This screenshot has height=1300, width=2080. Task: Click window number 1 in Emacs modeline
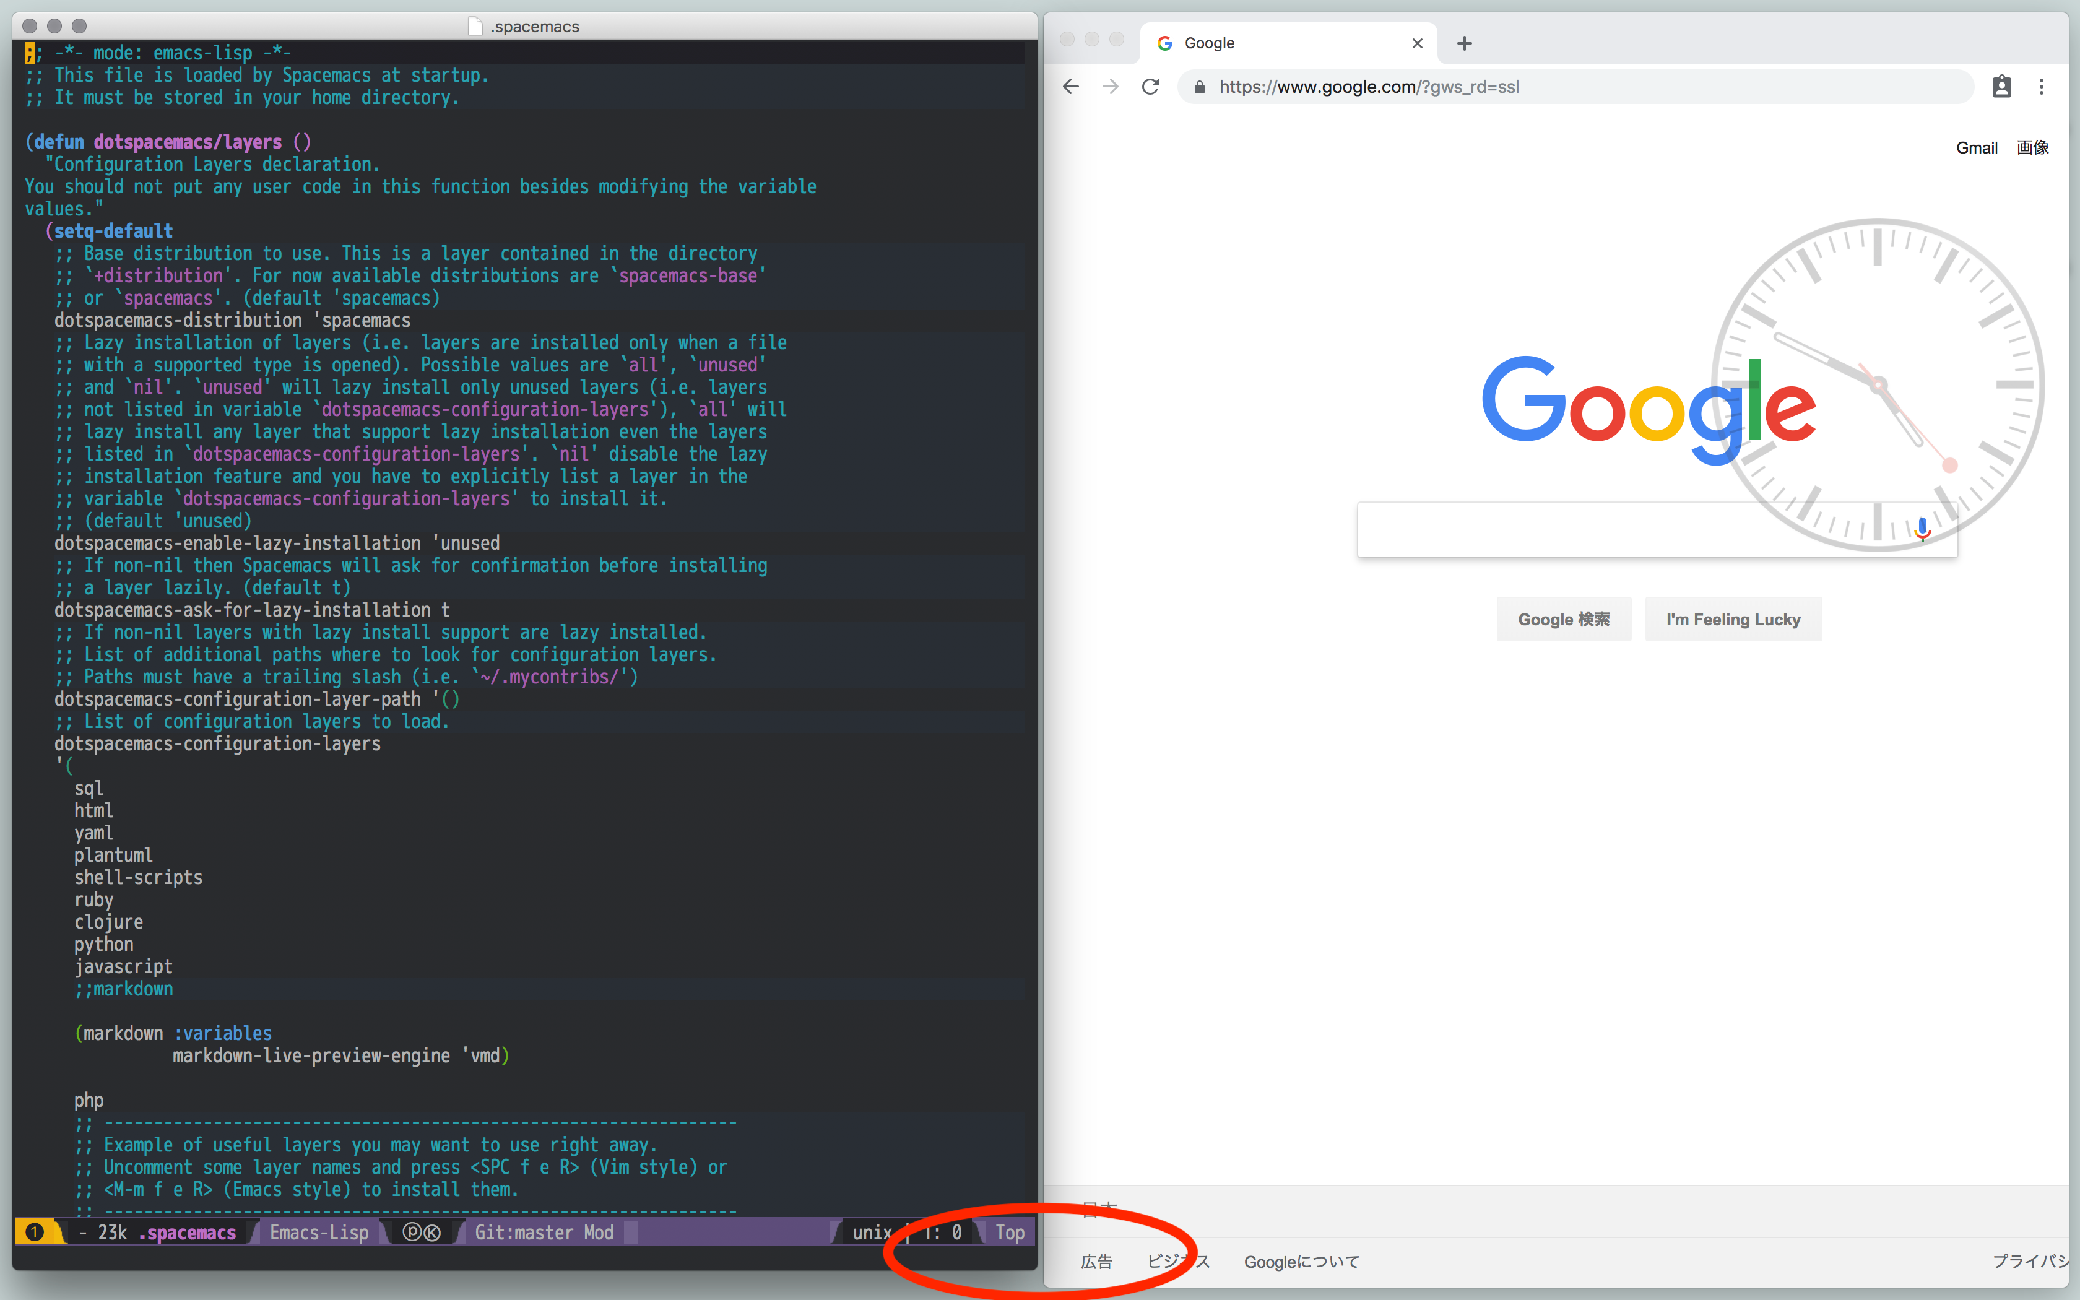pos(35,1232)
